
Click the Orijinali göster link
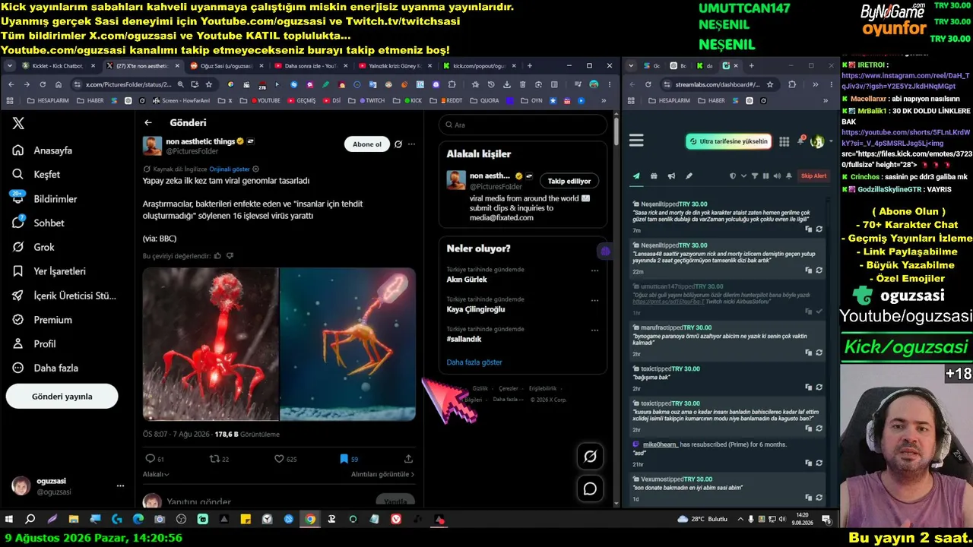(x=230, y=169)
